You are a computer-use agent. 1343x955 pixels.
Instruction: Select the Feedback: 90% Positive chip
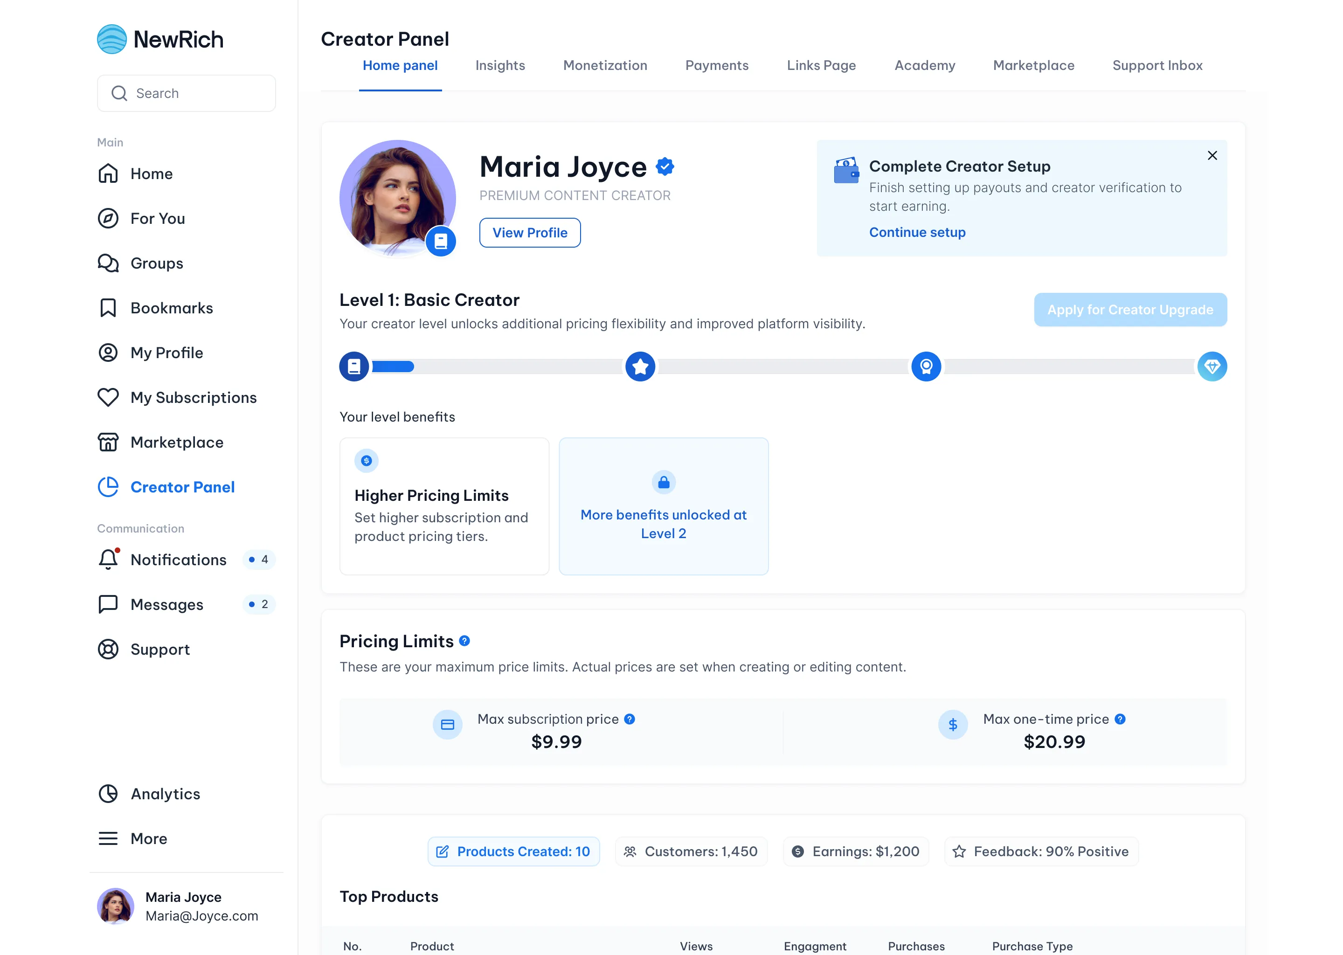click(x=1041, y=851)
